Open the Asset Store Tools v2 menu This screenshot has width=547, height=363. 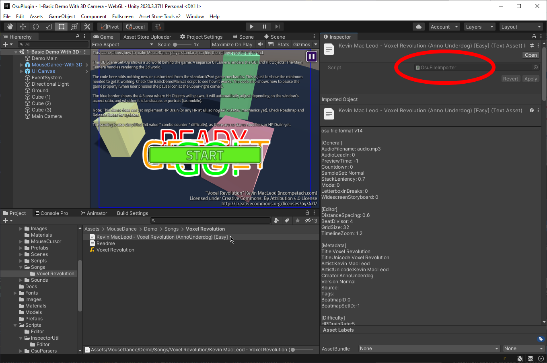click(x=160, y=16)
